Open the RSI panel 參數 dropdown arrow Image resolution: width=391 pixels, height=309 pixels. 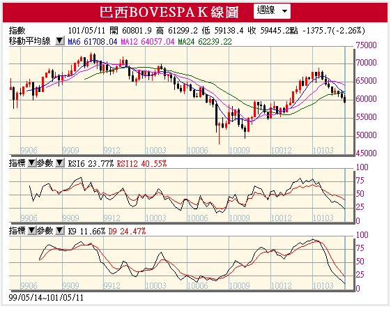click(60, 163)
